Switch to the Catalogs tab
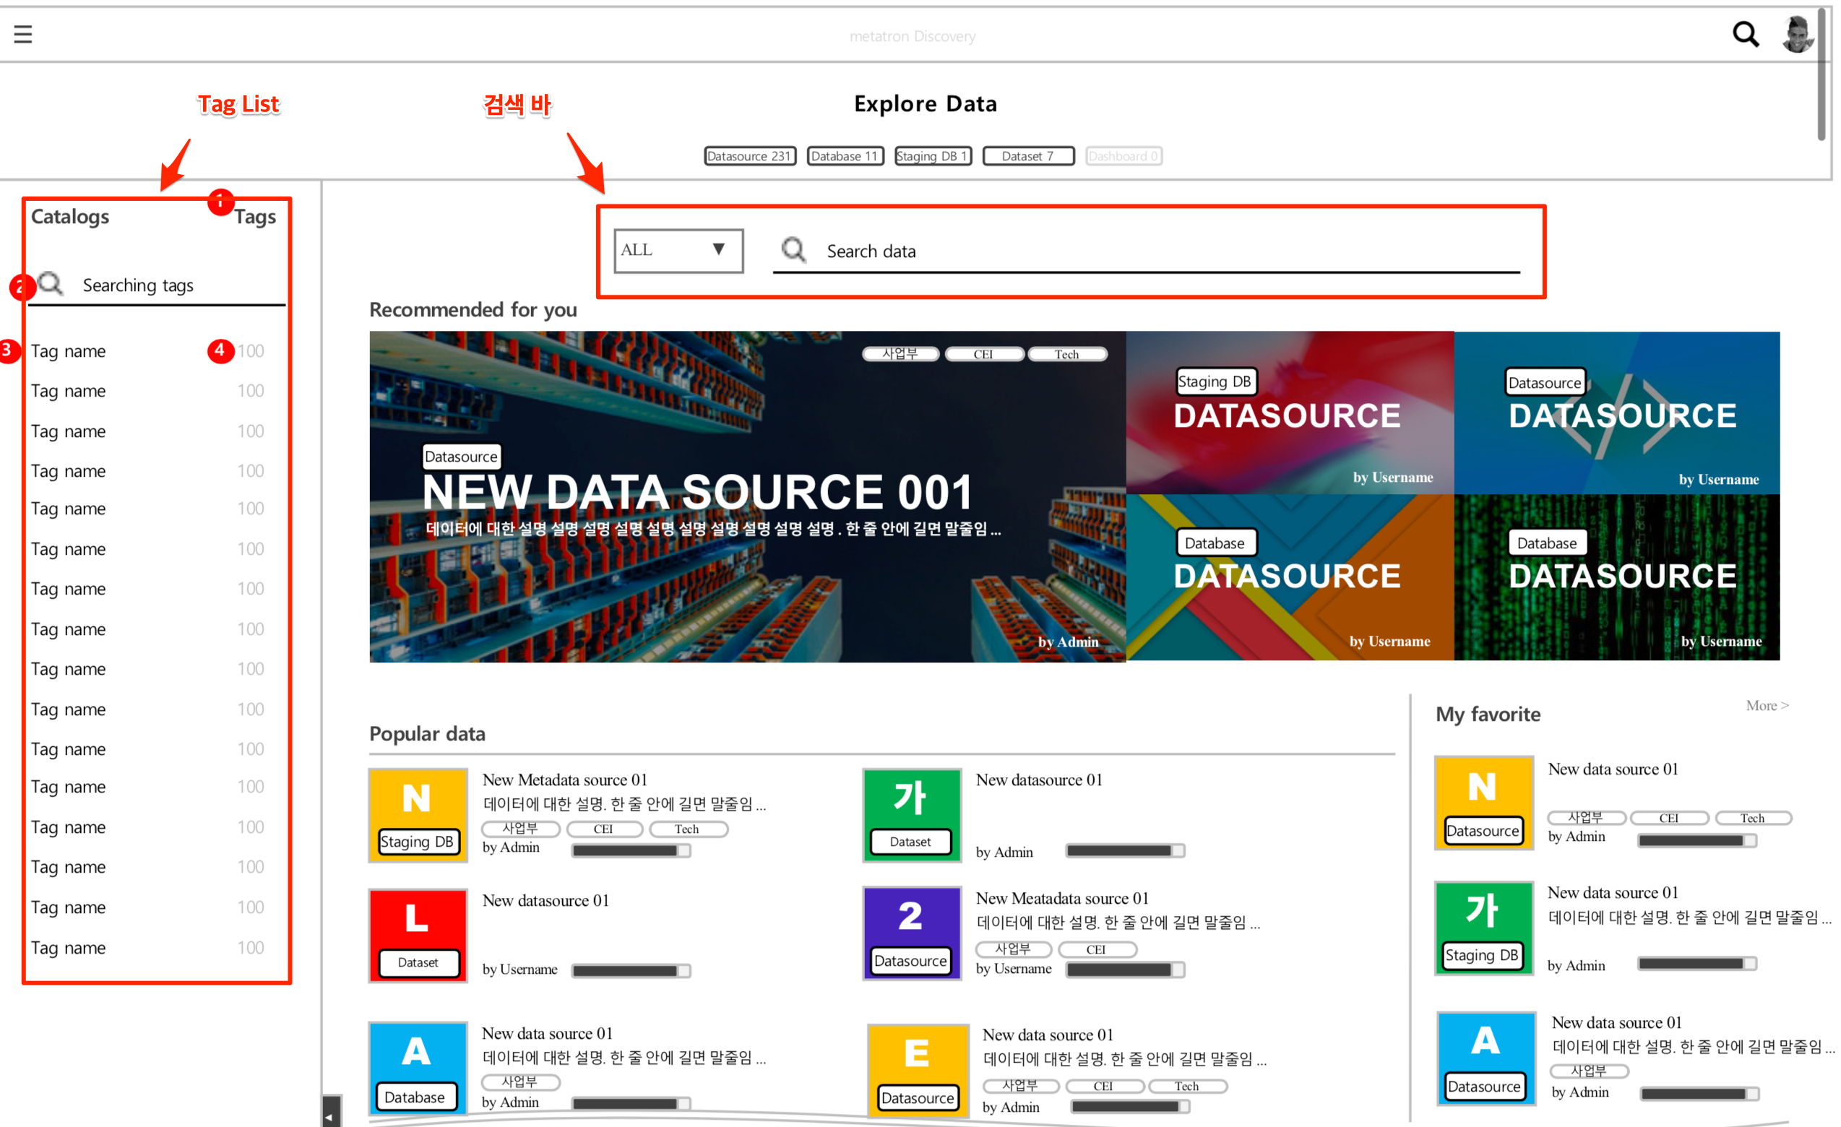Viewport: 1841px width, 1127px height. (x=69, y=217)
